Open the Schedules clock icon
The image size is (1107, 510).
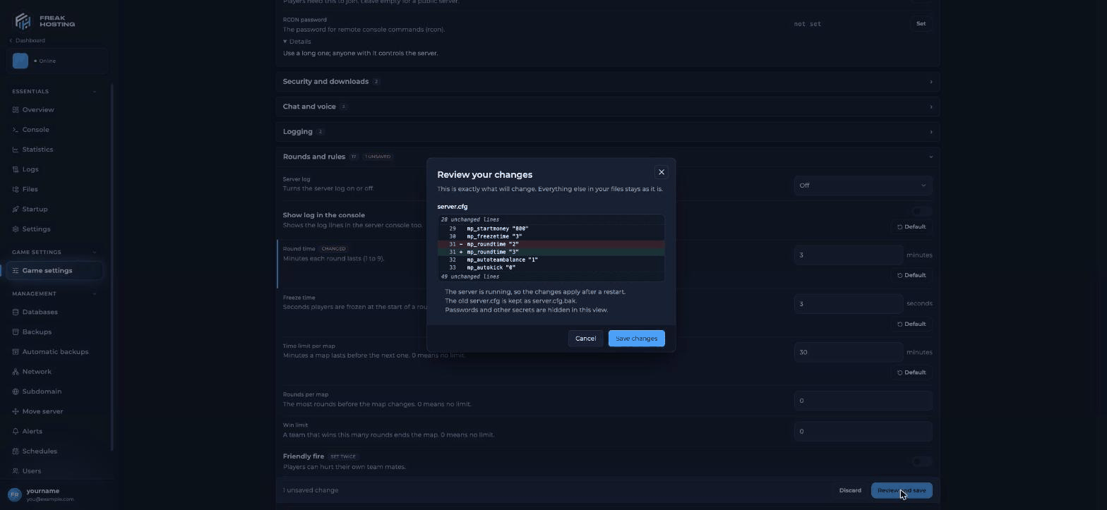[x=16, y=451]
